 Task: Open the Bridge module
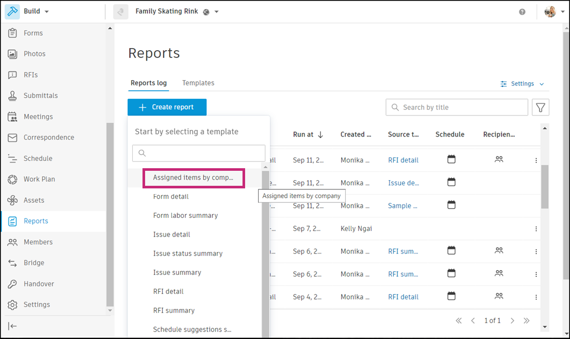coord(34,263)
